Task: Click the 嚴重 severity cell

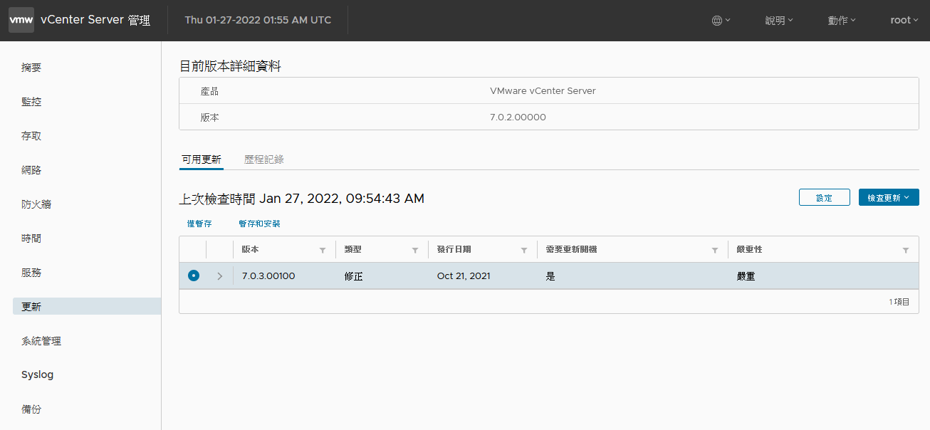Action: pyautogui.click(x=746, y=276)
